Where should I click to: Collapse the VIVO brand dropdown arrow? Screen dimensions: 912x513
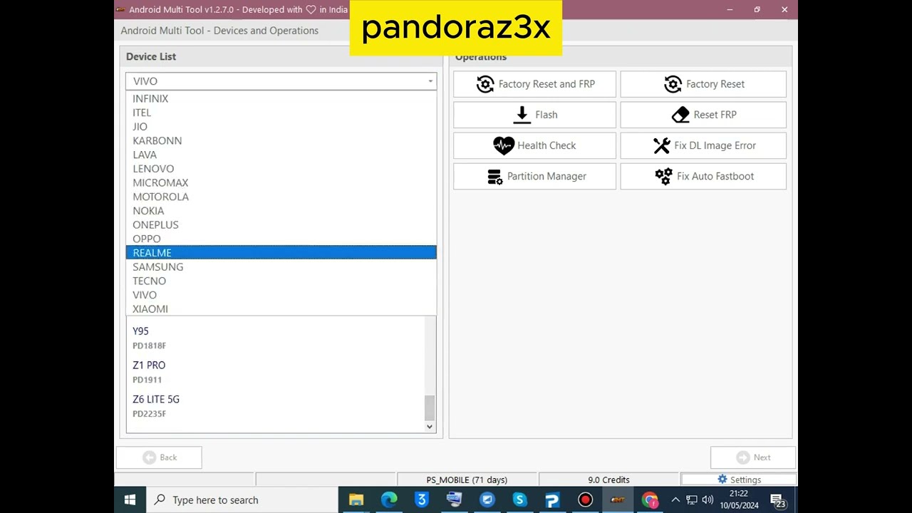click(x=430, y=81)
